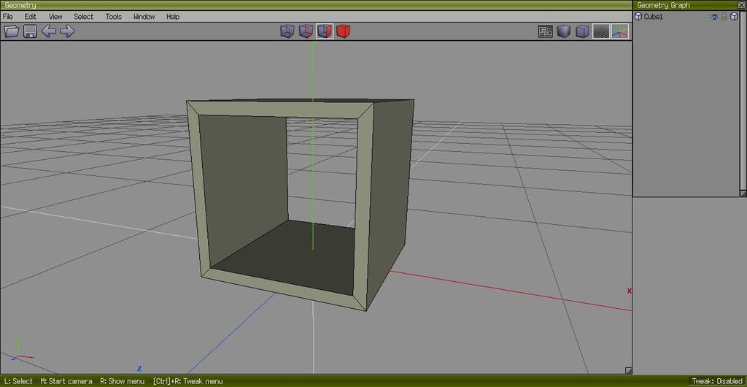
Task: Toggle smooth shaded preview cube icon
Action: pos(564,31)
